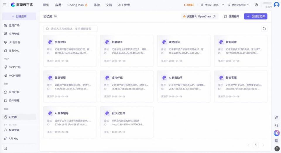281x153 pixels.
Task: Expand the 默认业务空间 workspace dropdown
Action: pos(239,5)
